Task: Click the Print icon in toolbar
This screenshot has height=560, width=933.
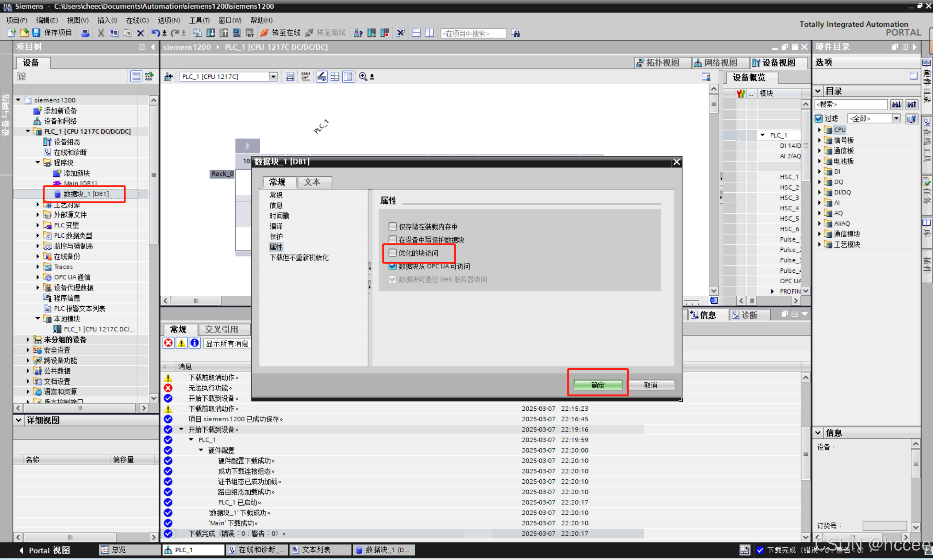Action: pos(85,33)
